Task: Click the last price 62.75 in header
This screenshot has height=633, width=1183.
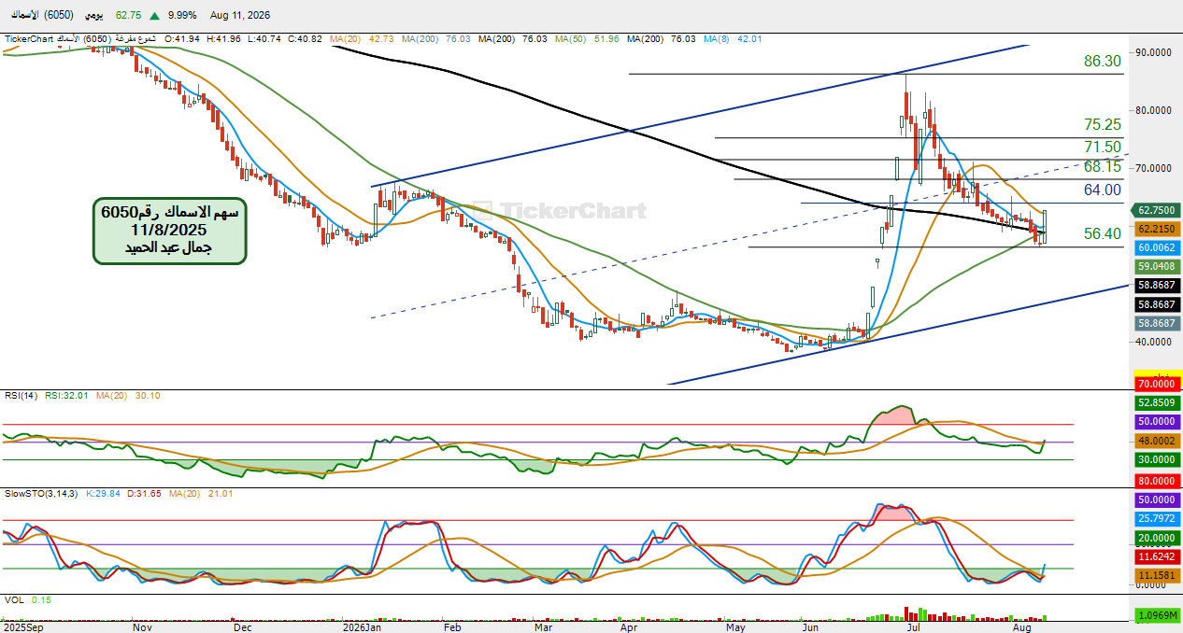Action: [x=129, y=16]
